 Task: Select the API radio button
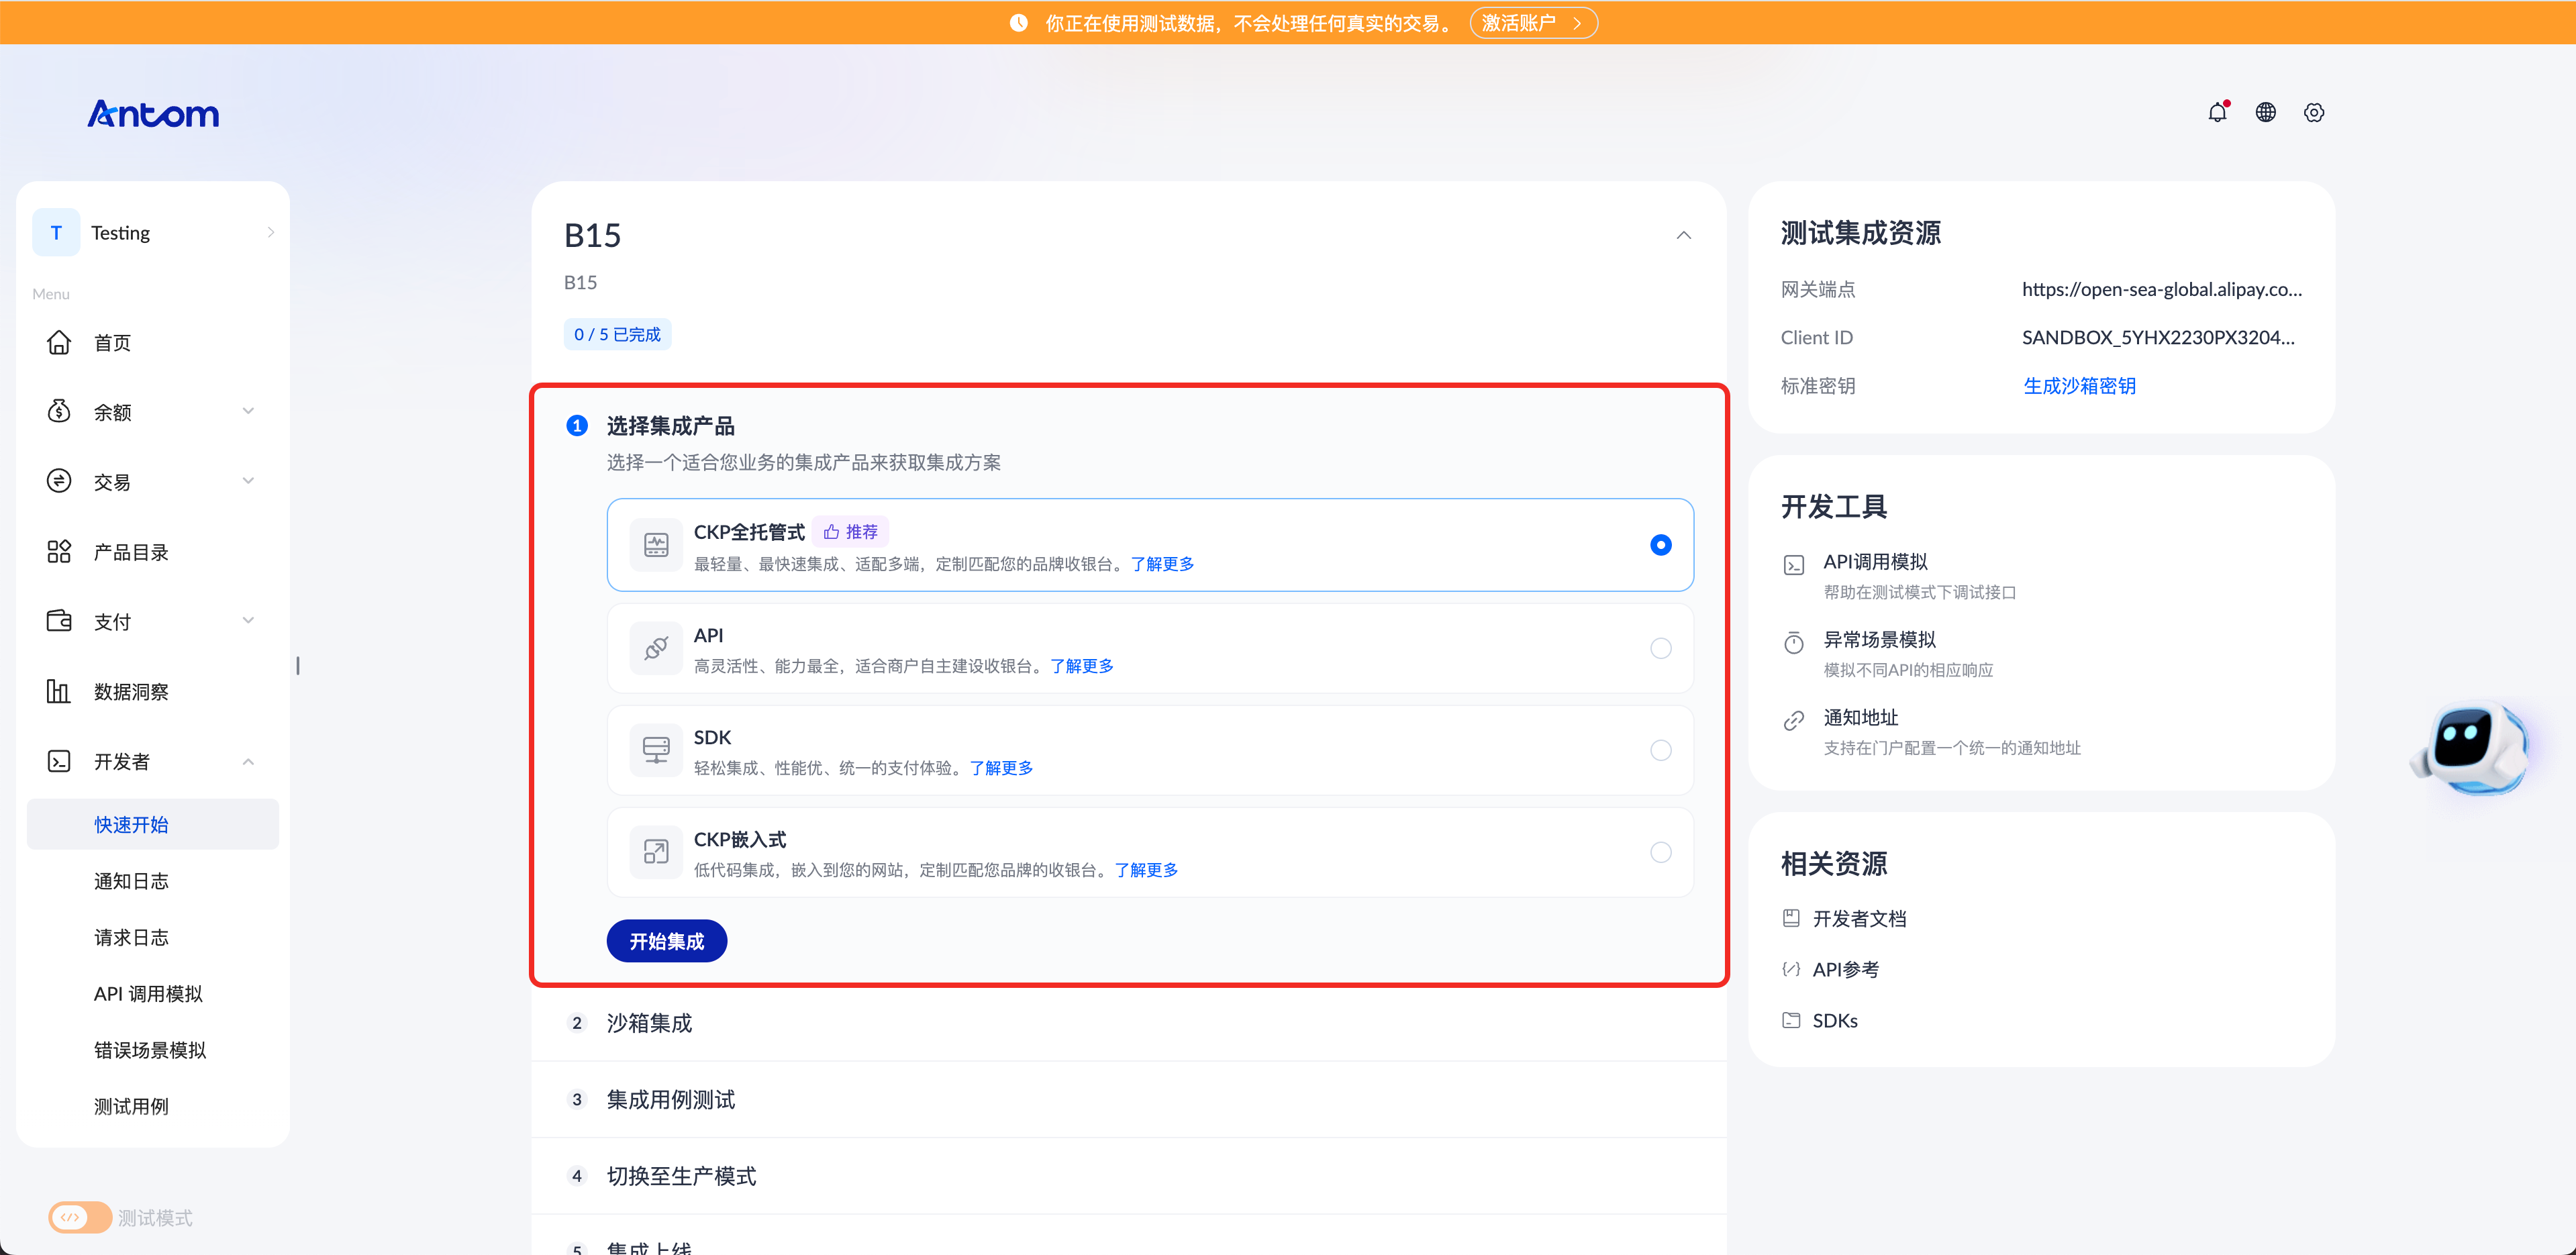1660,648
